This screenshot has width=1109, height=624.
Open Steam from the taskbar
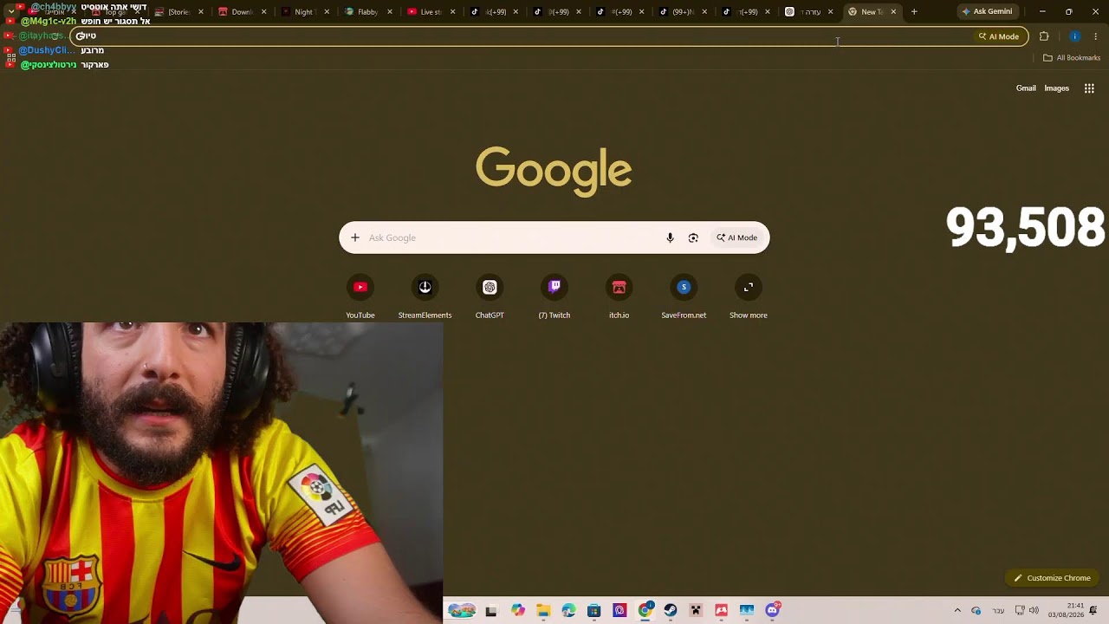(671, 610)
